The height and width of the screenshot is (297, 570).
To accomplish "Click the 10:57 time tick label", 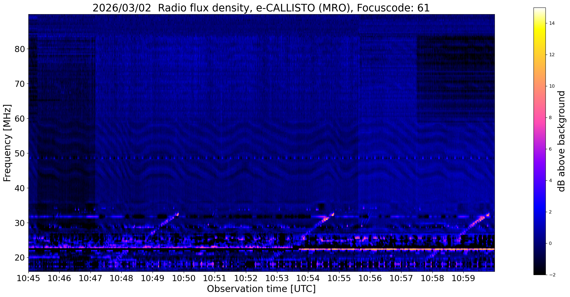I will point(401,278).
